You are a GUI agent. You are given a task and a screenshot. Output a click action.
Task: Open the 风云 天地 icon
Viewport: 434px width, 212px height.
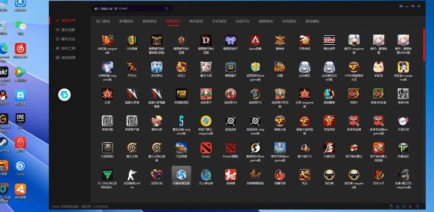coord(304,175)
